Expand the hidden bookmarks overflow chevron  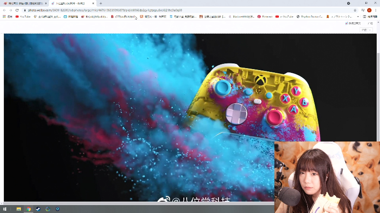point(358,17)
